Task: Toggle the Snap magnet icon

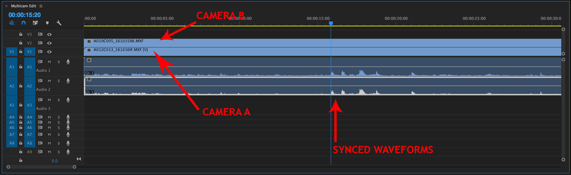Action: click(24, 23)
